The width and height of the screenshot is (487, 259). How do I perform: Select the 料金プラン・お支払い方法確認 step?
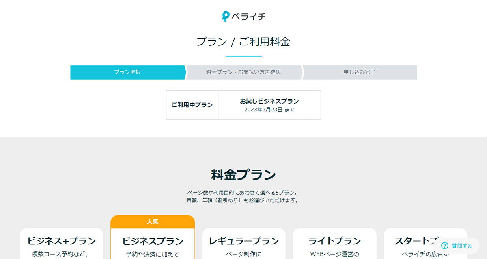(243, 72)
